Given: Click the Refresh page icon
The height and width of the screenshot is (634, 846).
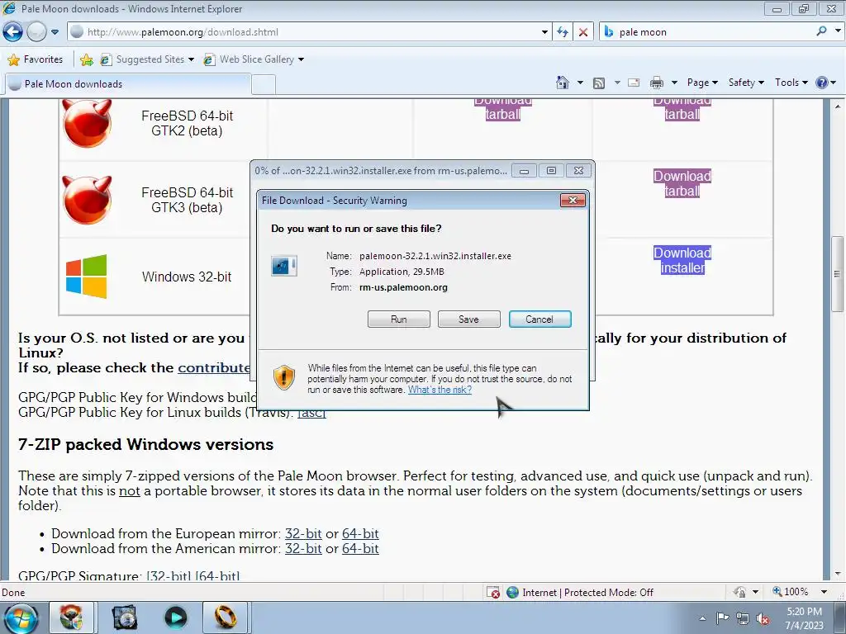Looking at the screenshot, I should click(x=563, y=32).
